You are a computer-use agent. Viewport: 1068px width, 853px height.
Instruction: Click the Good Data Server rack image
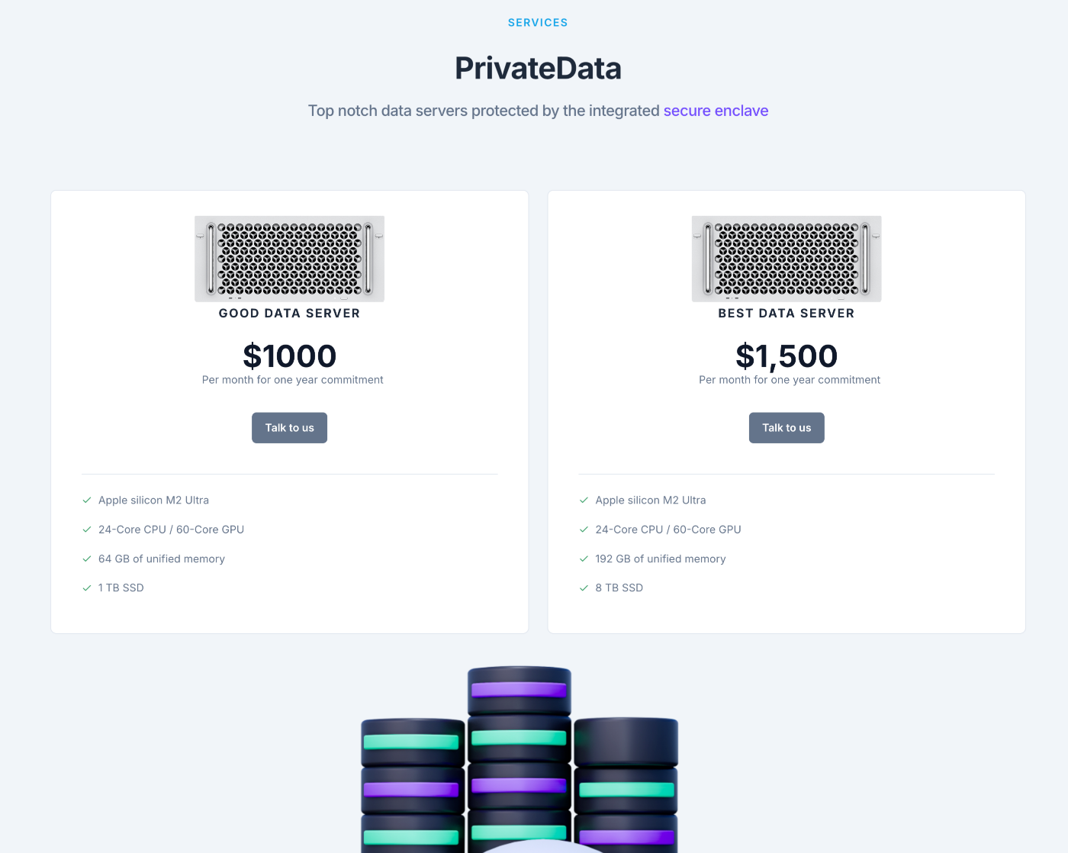(x=289, y=259)
